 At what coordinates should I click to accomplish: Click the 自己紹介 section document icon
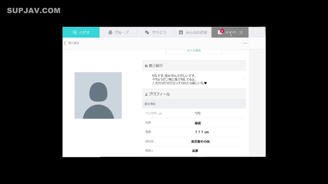(146, 66)
